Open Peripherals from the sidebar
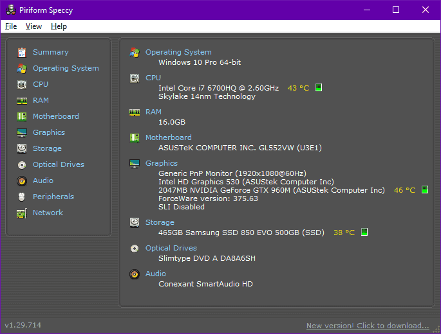 point(53,197)
